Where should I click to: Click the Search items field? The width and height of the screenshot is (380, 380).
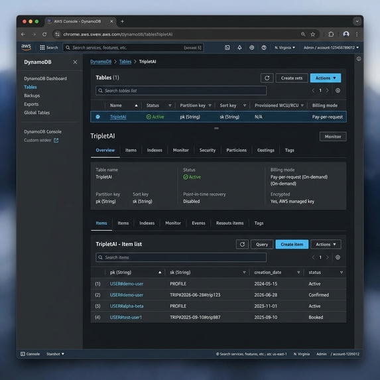[x=181, y=257]
